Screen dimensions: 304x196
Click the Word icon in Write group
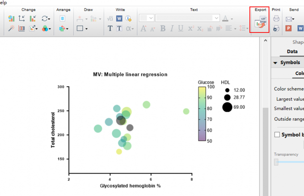119,19
